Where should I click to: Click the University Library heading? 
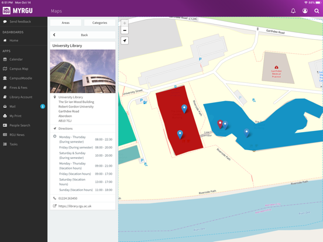[x=67, y=46]
